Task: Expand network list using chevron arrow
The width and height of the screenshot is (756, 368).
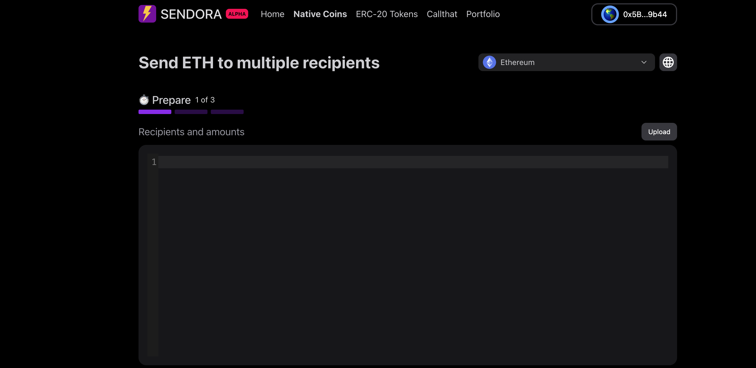Action: (644, 62)
